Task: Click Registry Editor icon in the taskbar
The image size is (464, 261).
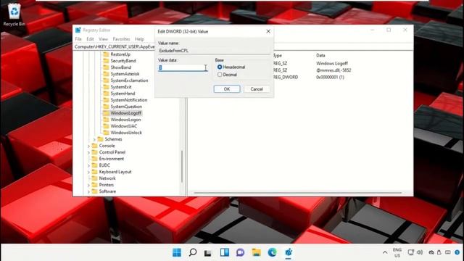Action: [x=289, y=252]
